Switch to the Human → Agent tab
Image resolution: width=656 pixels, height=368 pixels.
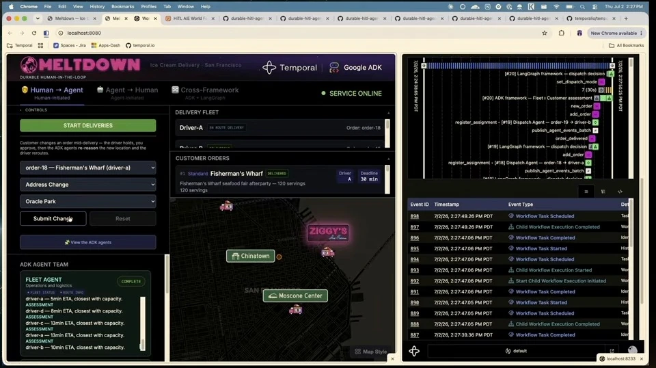pyautogui.click(x=53, y=93)
